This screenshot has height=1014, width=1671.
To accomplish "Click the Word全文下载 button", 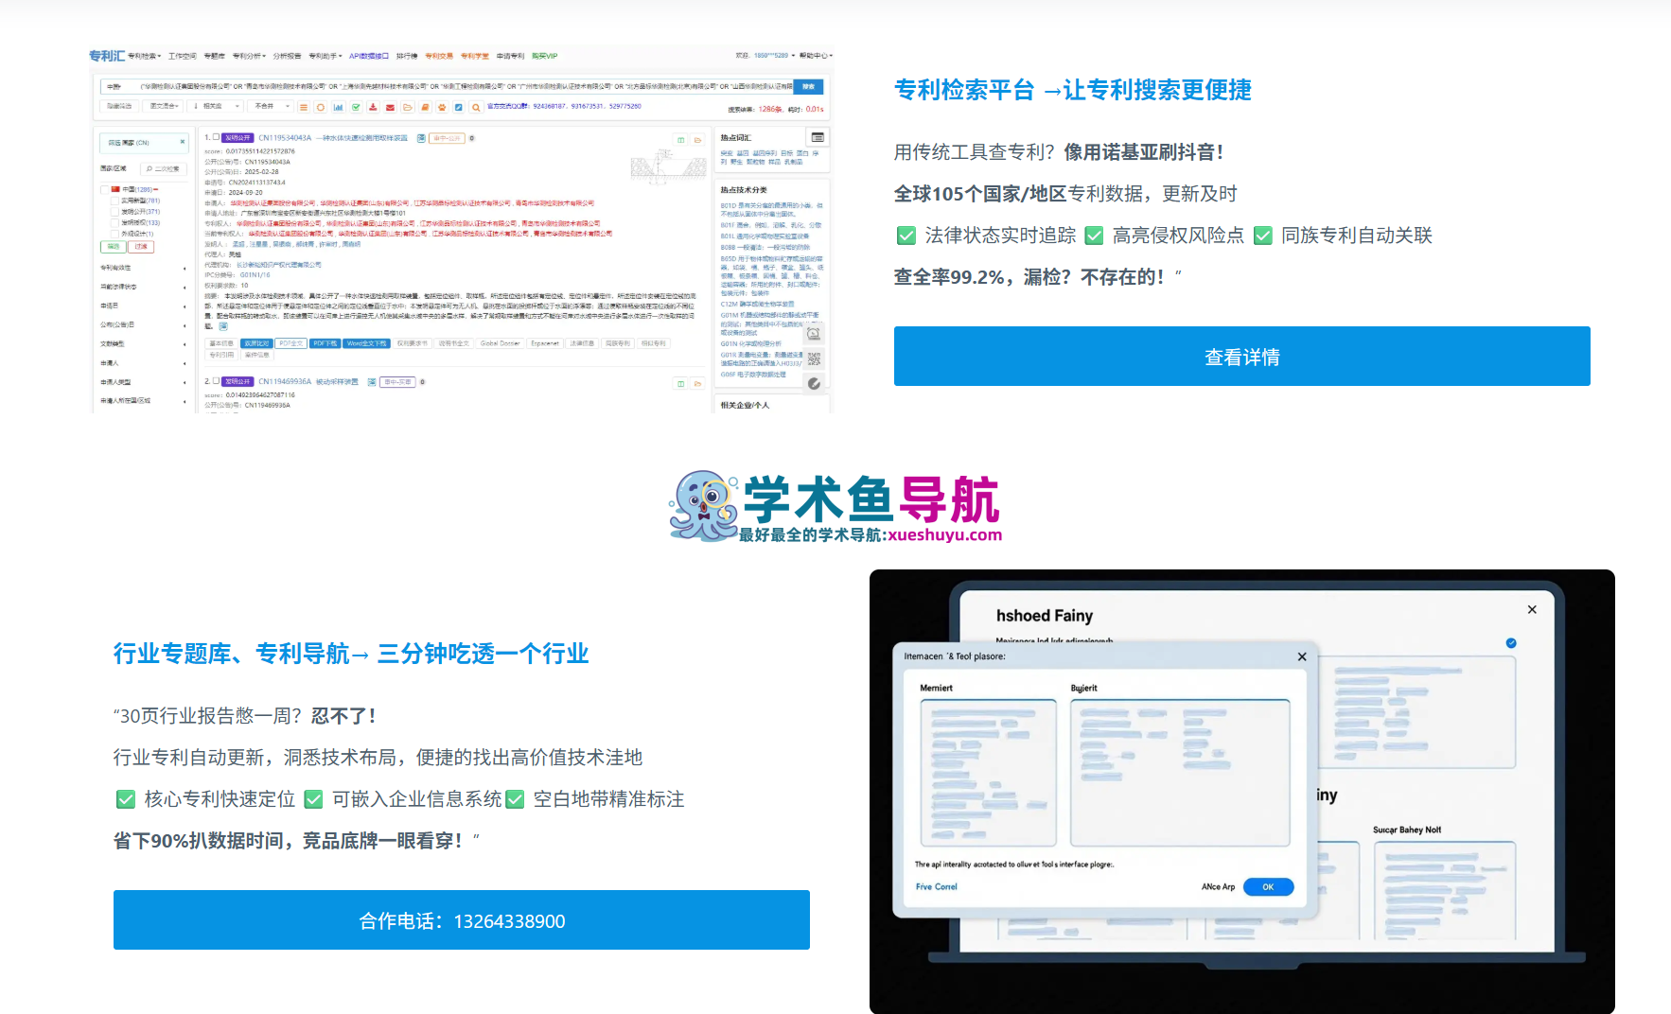I will pyautogui.click(x=367, y=343).
